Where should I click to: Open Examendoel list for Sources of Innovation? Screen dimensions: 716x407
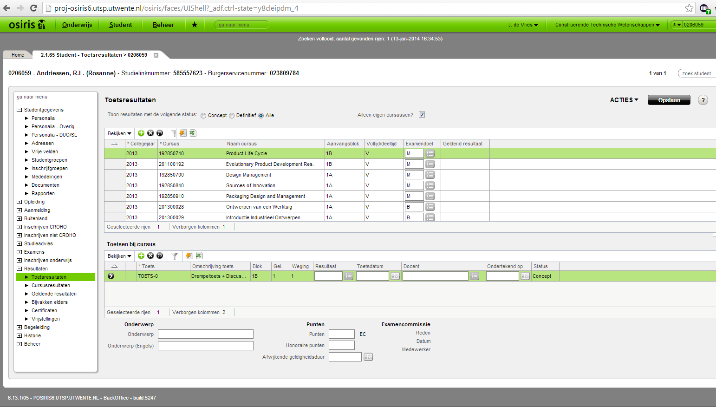point(430,185)
